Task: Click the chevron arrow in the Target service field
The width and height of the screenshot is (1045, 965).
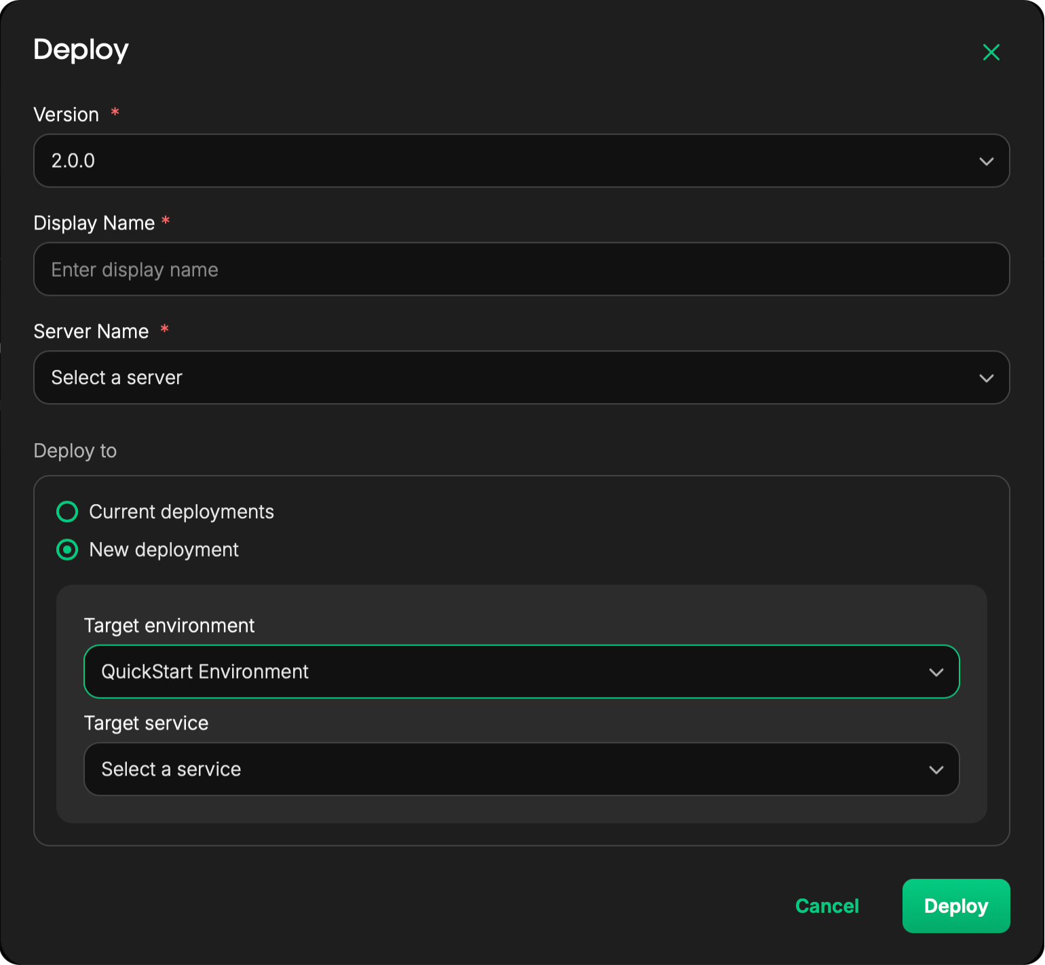Action: click(936, 770)
